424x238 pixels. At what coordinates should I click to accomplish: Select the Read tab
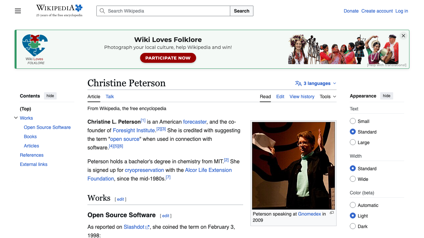(265, 97)
